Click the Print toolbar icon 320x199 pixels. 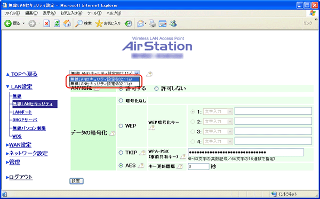152,23
